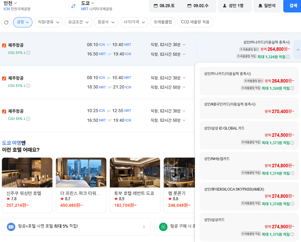Click ICN 인천국제공항 airport label
Image resolution: width=301 pixels, height=242 pixels.
pyautogui.click(x=17, y=9)
